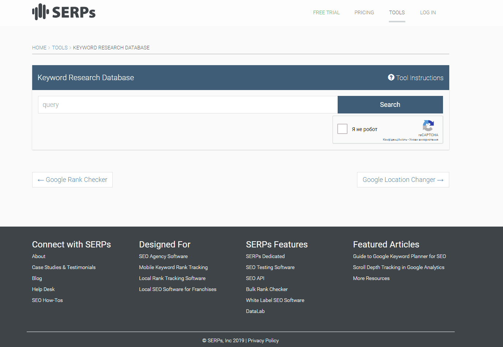Open Case Studies & Testimonials link
The height and width of the screenshot is (347, 503).
click(x=64, y=267)
